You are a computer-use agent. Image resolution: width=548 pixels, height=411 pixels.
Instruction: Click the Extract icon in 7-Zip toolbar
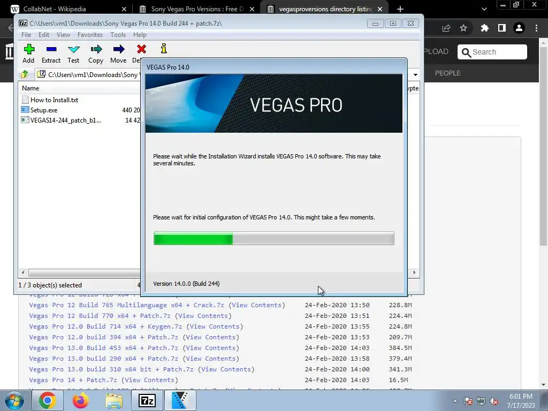tap(51, 49)
